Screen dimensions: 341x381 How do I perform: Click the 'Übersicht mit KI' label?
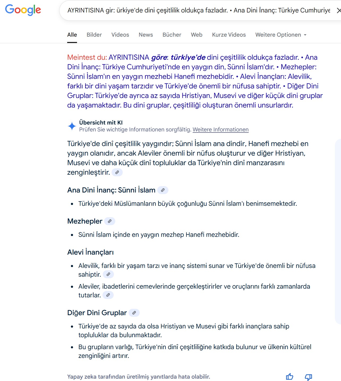(x=101, y=123)
